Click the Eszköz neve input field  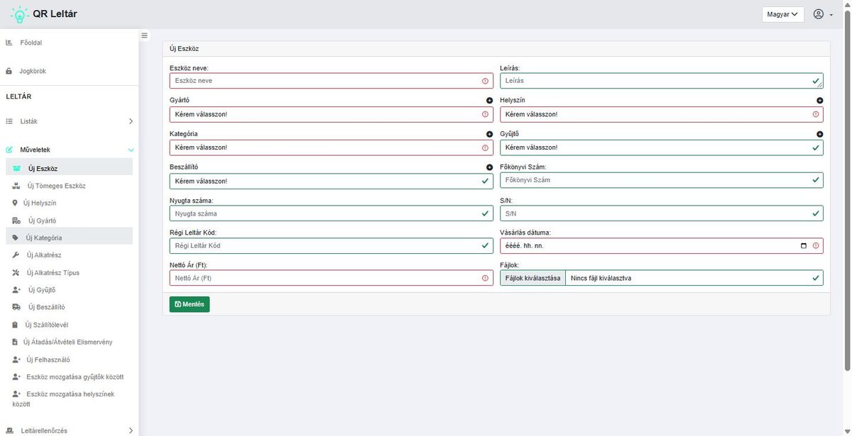tap(331, 81)
